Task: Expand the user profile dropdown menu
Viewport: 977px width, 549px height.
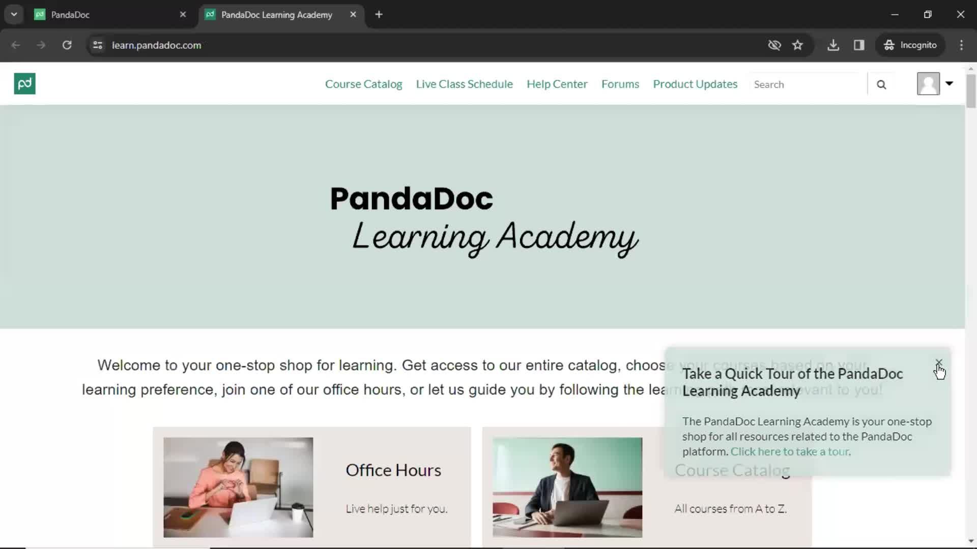Action: [x=949, y=84]
